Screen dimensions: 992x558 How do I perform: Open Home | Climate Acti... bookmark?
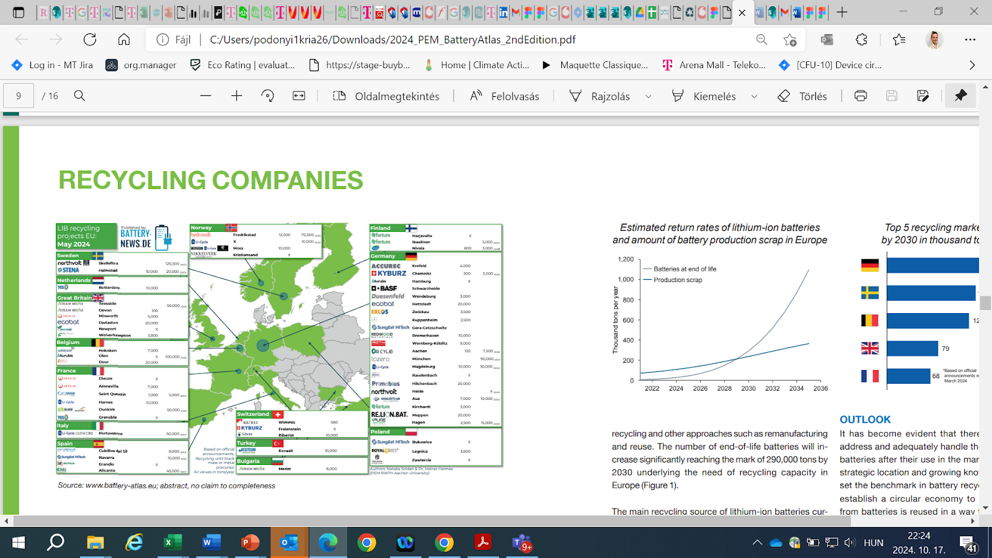coord(476,64)
